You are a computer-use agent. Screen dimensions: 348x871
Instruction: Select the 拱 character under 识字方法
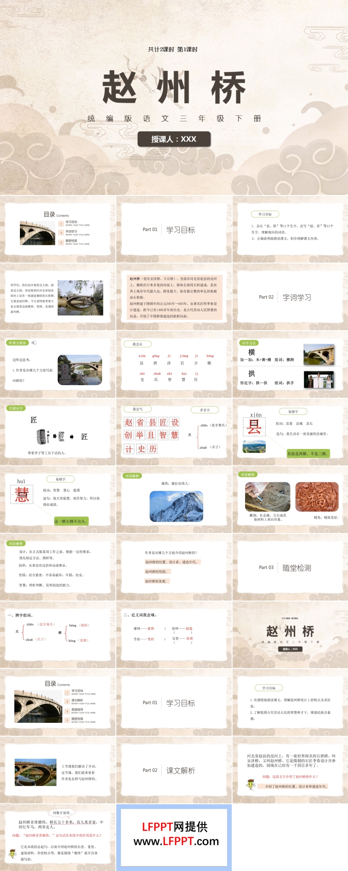(x=252, y=374)
